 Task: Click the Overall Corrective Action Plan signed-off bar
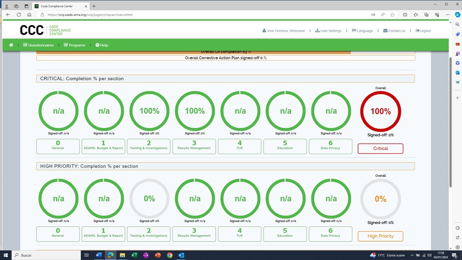coord(226,58)
